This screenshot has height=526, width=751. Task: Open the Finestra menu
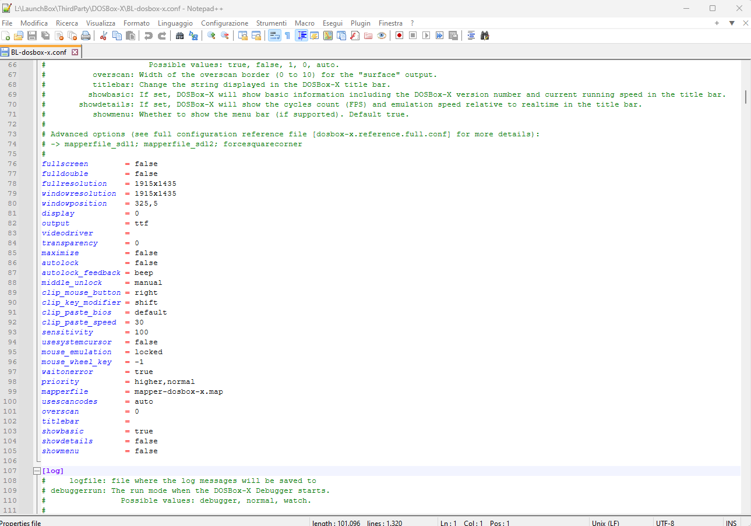pyautogui.click(x=390, y=23)
